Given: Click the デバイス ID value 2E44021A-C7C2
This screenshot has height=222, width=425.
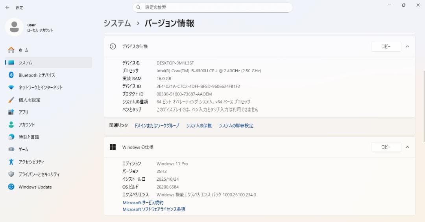Looking at the screenshot, I should (198, 86).
